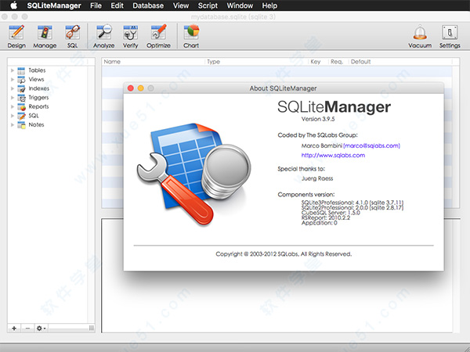Run the Vacuum bell jar tool
This screenshot has height=352, width=470.
(x=420, y=36)
